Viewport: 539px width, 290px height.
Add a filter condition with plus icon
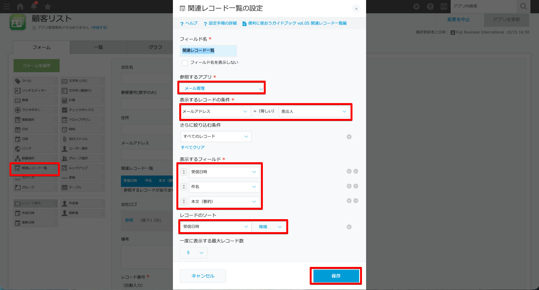click(349, 137)
